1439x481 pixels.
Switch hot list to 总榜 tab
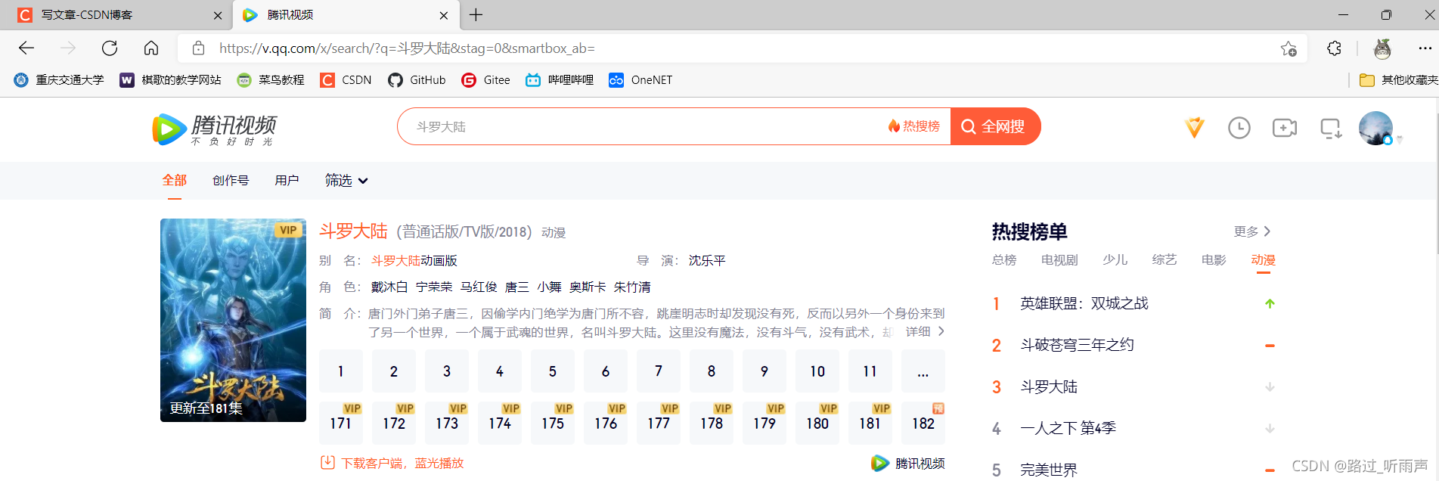(1004, 260)
